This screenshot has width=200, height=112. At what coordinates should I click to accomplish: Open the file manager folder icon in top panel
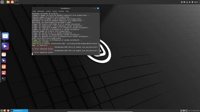[8, 2]
